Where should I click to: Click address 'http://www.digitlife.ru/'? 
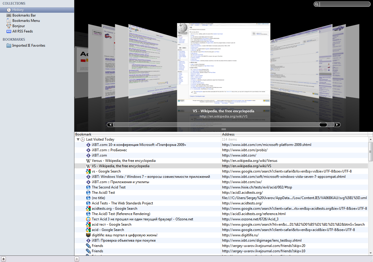241,235
